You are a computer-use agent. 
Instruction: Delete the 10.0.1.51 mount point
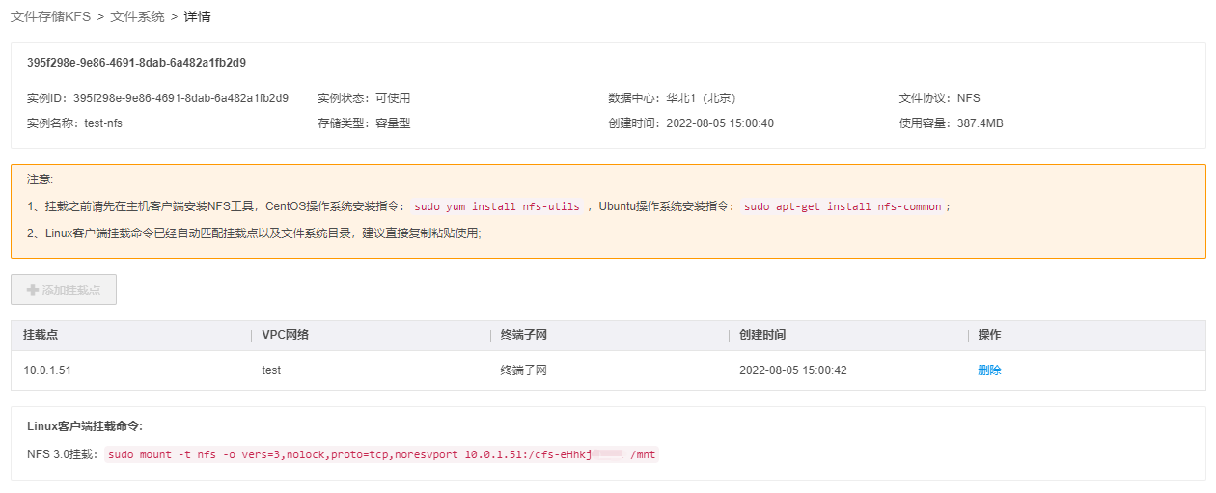coord(989,370)
